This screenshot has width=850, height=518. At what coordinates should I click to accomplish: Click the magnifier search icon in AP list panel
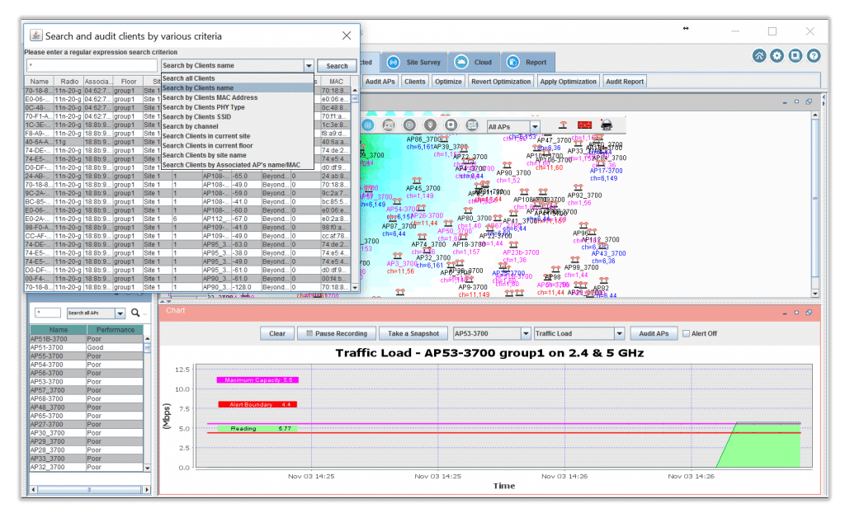click(x=135, y=313)
